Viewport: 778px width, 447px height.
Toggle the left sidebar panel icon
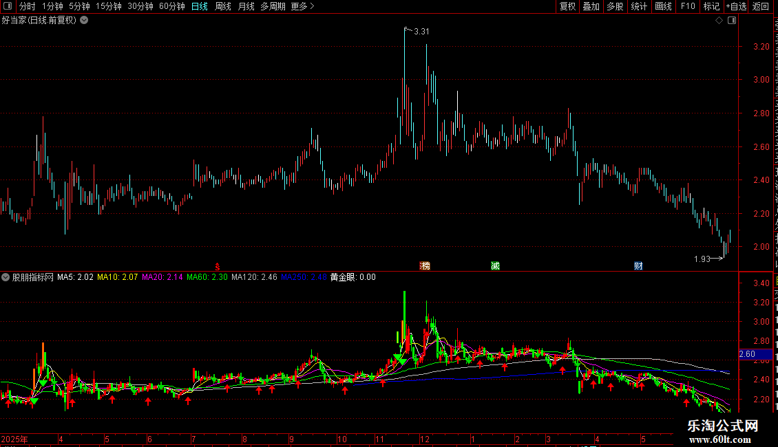click(x=8, y=6)
